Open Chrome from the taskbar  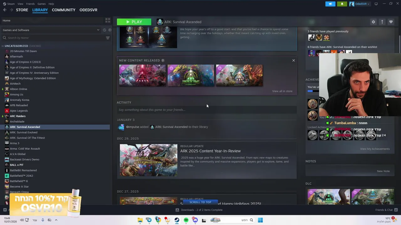158,220
